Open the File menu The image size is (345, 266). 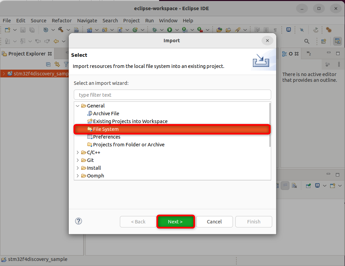click(x=6, y=20)
